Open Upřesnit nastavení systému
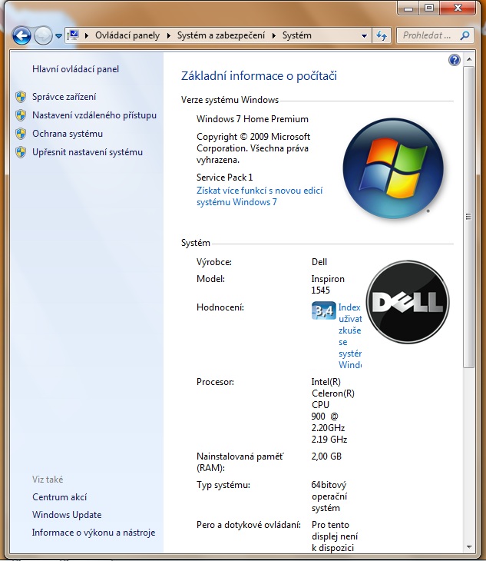 (88, 152)
